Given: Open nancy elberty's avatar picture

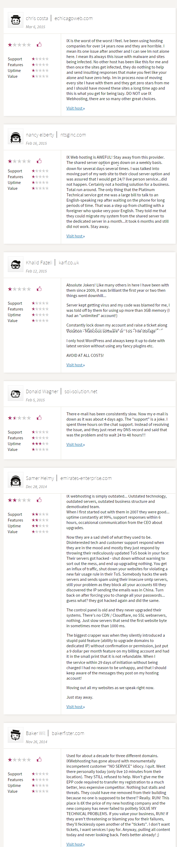Looking at the screenshot, I should (15, 137).
